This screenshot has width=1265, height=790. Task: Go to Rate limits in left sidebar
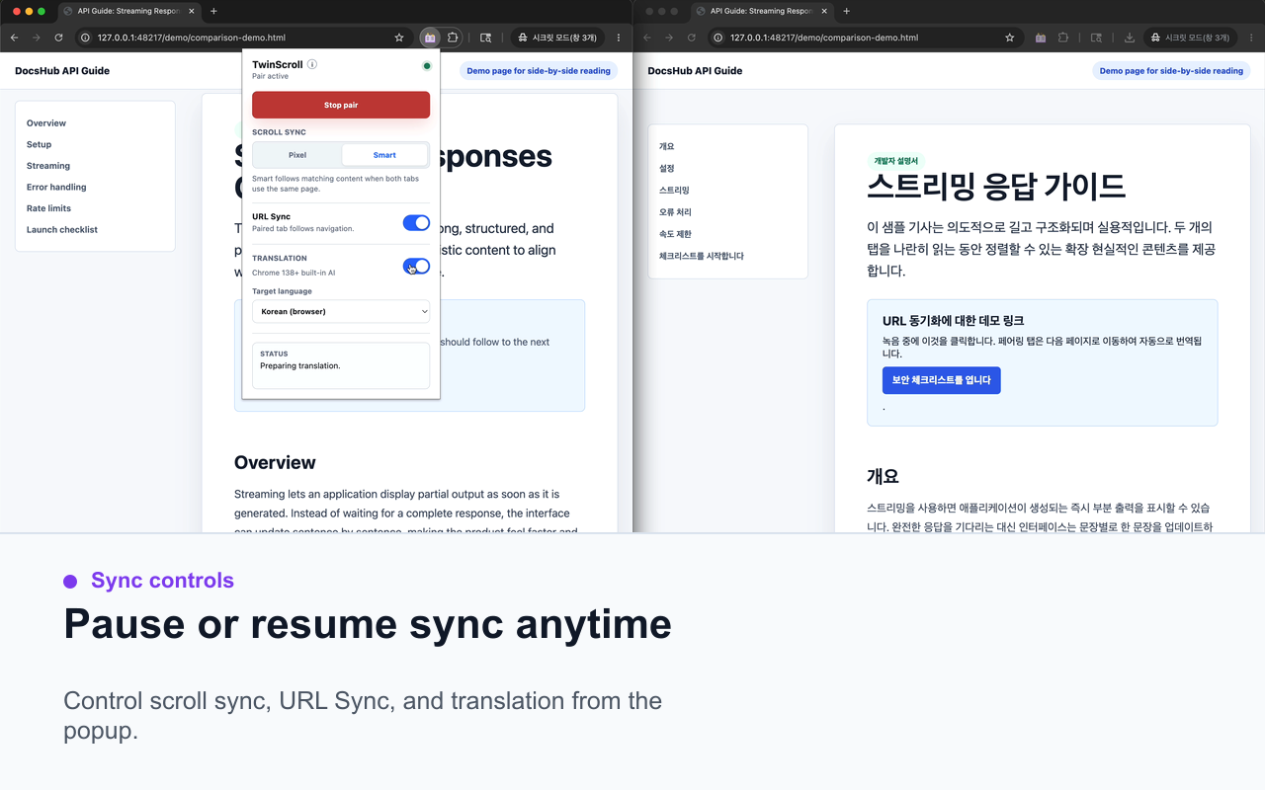click(48, 208)
